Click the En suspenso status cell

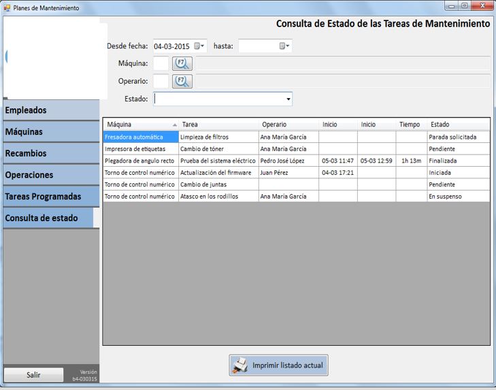pos(459,196)
